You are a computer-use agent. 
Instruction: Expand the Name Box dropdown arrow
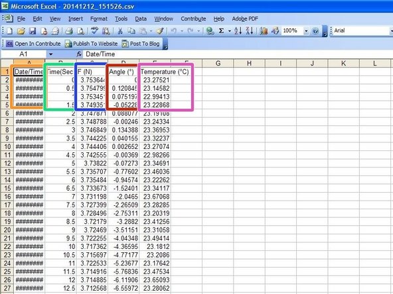pyautogui.click(x=50, y=54)
